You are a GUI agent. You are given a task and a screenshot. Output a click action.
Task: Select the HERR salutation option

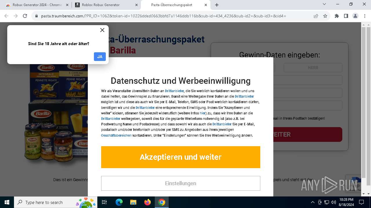[x=313, y=68]
